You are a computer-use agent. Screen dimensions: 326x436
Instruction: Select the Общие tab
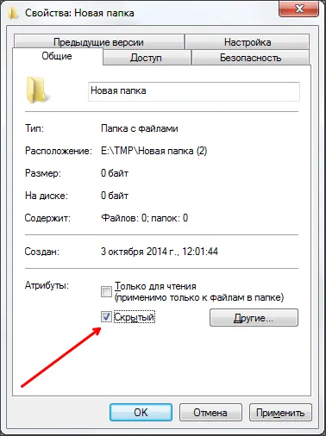click(57, 56)
